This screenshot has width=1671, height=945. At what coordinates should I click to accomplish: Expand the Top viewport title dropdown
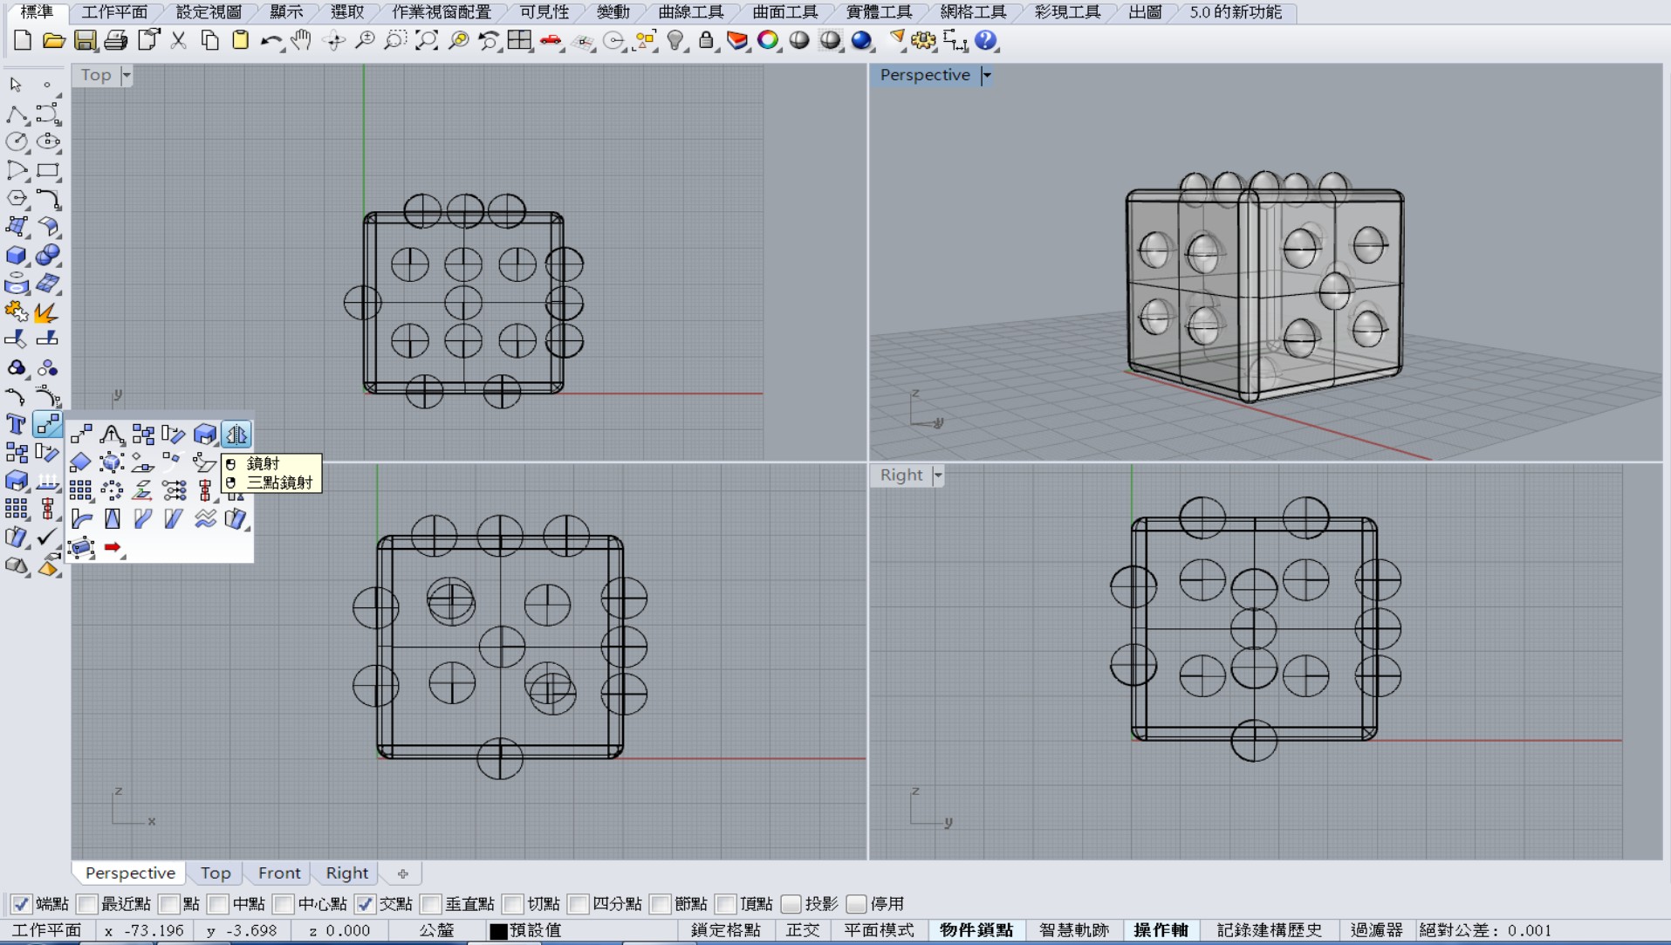(x=127, y=75)
